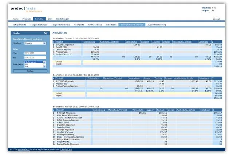Sort the DL table by Sonstiges

[x=204, y=78]
